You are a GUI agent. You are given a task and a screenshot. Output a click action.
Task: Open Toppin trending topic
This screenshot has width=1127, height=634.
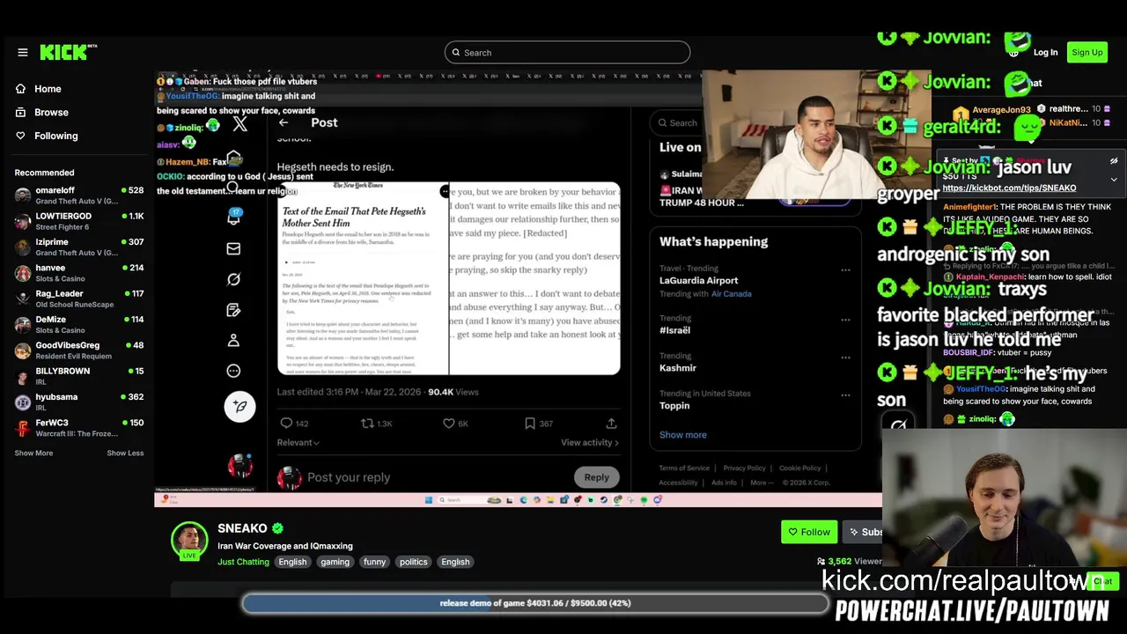674,406
